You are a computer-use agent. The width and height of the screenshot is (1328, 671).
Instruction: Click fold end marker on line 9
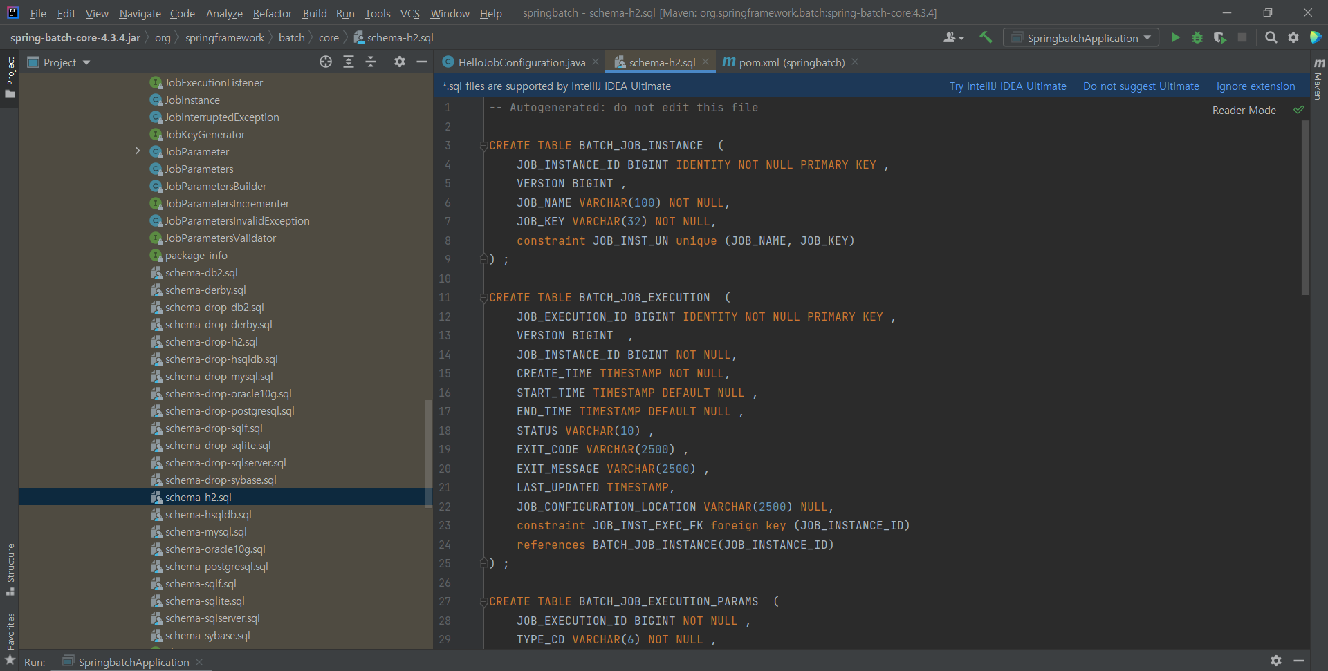483,259
